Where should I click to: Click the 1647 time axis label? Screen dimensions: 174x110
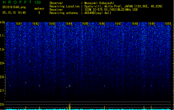118,23
